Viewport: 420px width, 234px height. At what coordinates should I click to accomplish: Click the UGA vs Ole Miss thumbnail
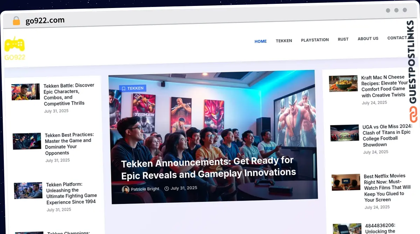coord(345,133)
